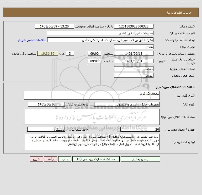Click the پاسخ به نیاز button
Viewport: 202px width, 195px height.
pos(140,159)
